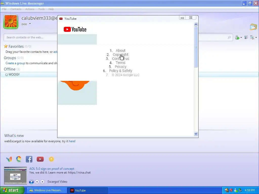Open the File menu
The width and height of the screenshot is (259, 194).
(x=4, y=9)
